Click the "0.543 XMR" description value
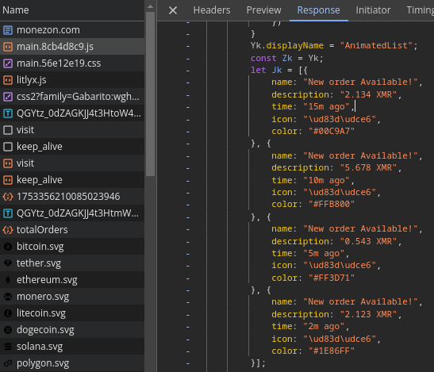The height and width of the screenshot is (372, 434). coord(368,241)
